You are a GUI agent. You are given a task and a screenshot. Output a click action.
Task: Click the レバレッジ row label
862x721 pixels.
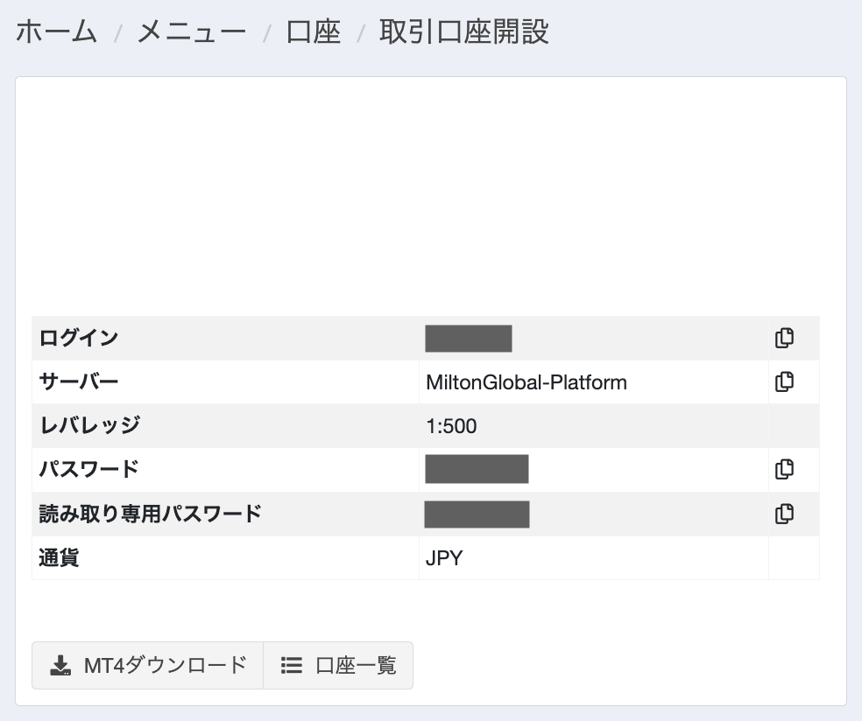pyautogui.click(x=89, y=425)
